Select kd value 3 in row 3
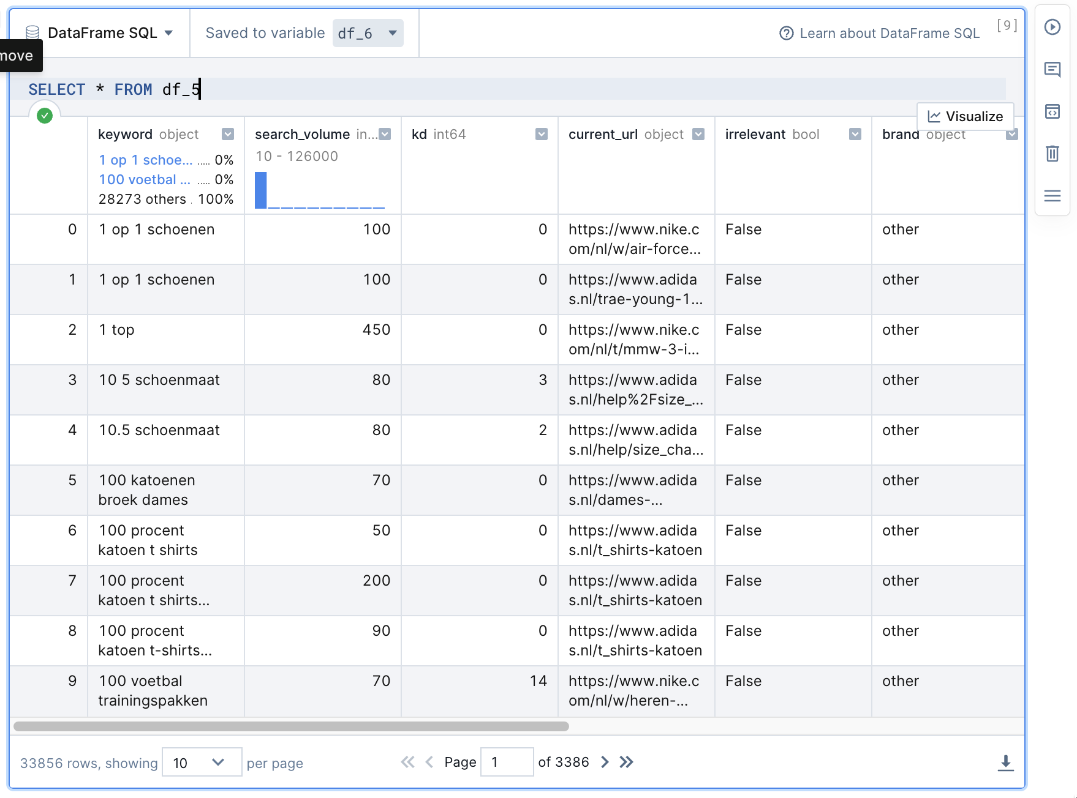The width and height of the screenshot is (1077, 798). point(480,390)
